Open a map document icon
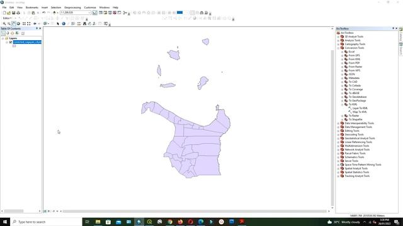 click(x=9, y=13)
